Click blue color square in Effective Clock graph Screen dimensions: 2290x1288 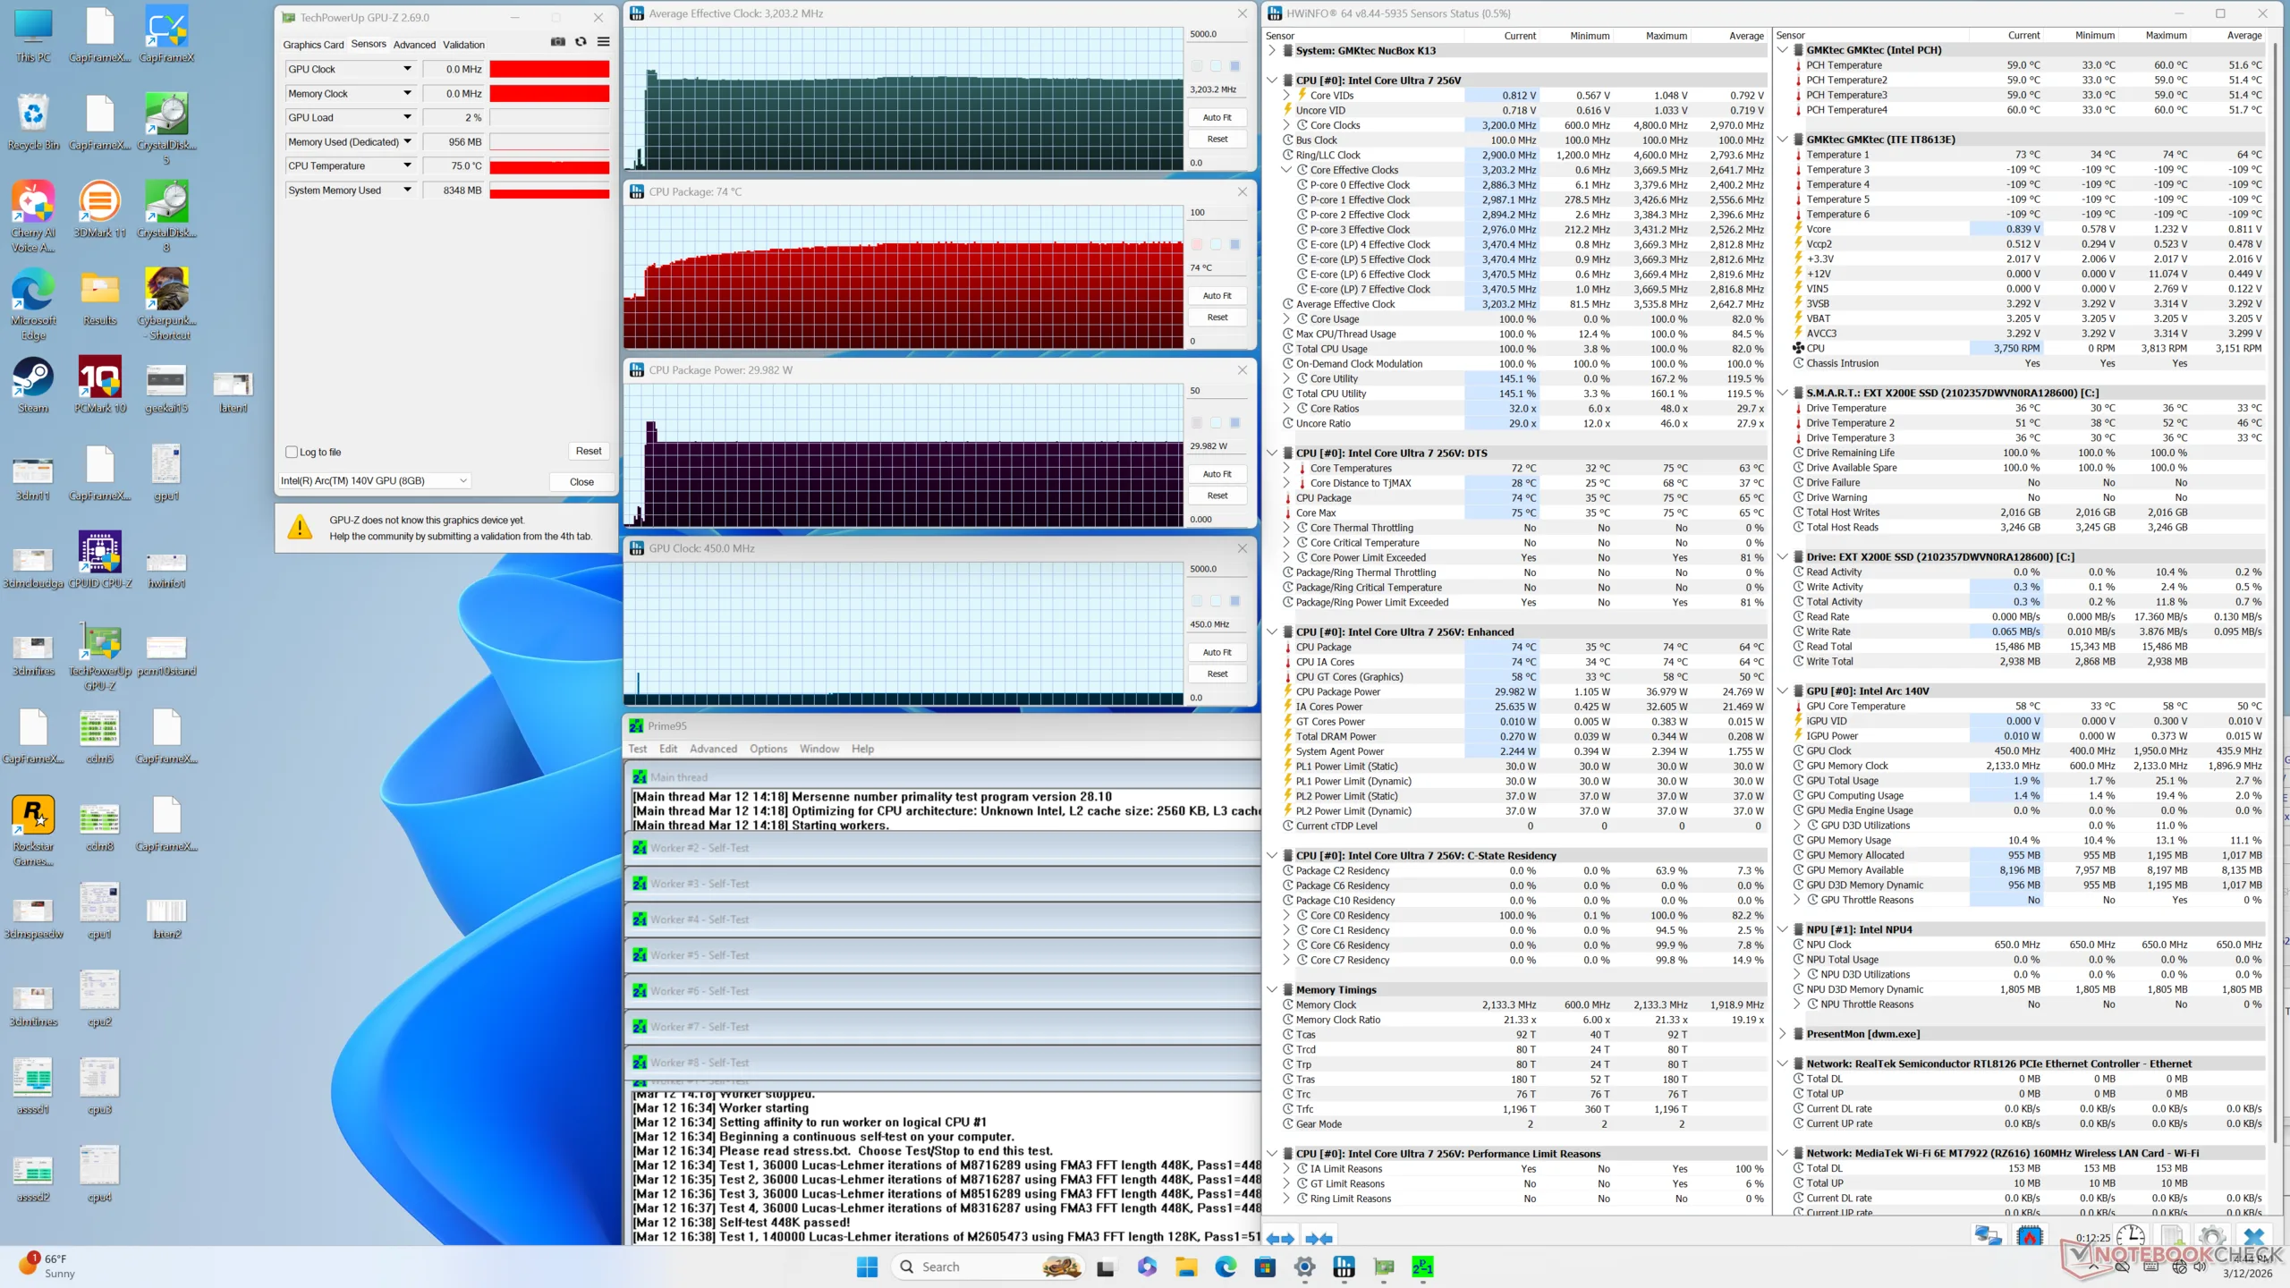point(1234,66)
